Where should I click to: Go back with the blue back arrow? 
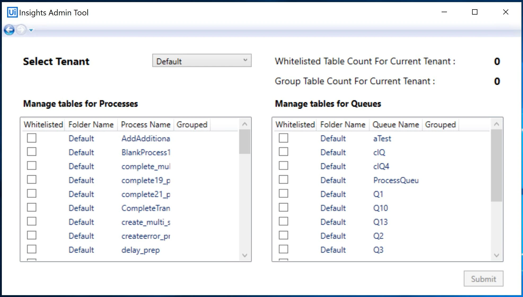point(9,30)
